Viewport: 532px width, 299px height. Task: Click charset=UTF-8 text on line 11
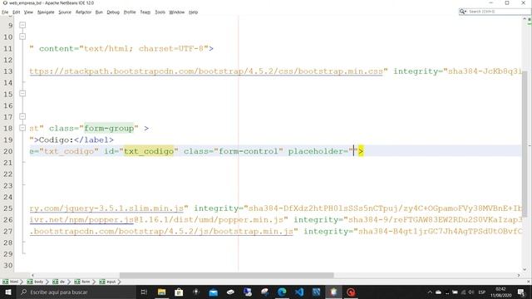coord(171,48)
